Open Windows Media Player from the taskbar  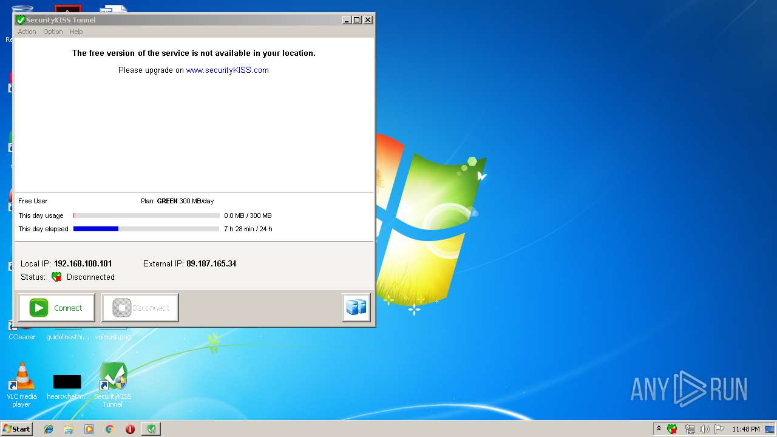(x=89, y=429)
